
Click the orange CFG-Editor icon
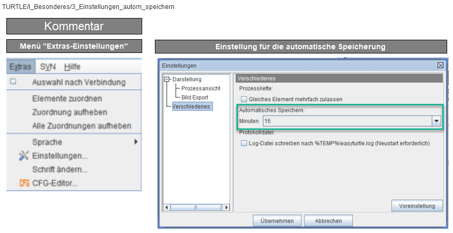point(23,184)
